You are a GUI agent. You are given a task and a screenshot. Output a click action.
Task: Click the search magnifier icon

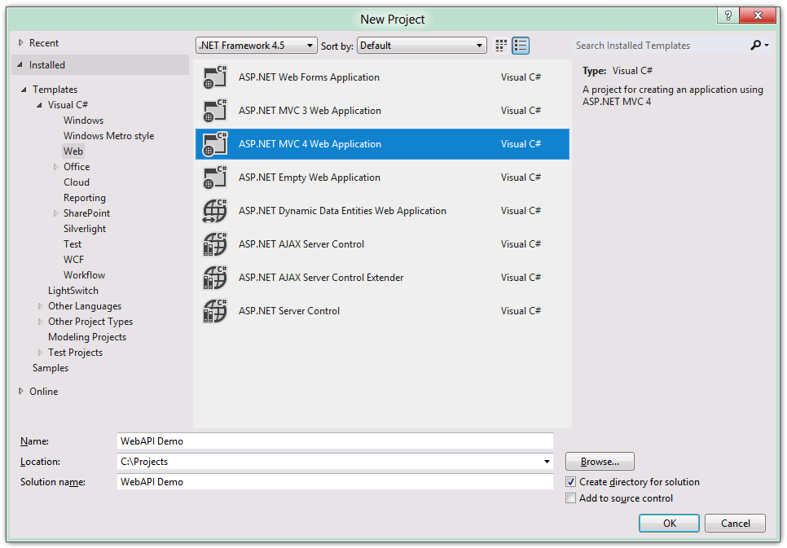(755, 45)
